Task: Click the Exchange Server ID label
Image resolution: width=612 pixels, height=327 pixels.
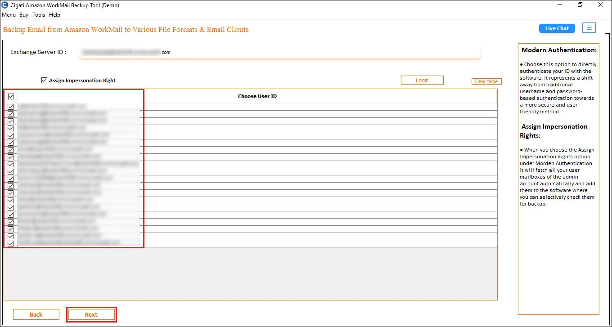Action: (38, 52)
